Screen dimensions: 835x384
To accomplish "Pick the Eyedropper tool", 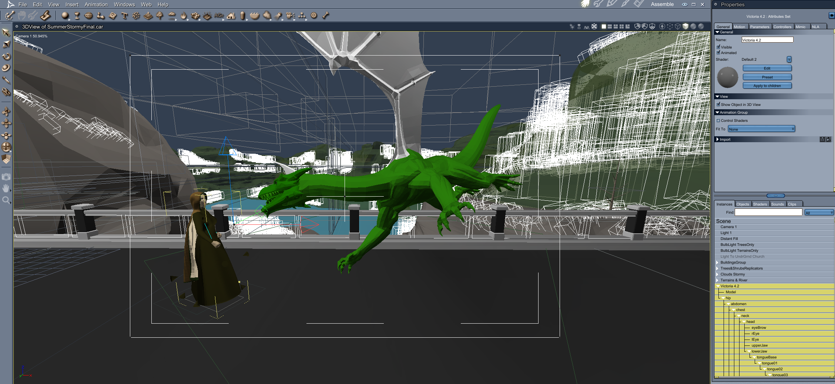I will [x=6, y=80].
